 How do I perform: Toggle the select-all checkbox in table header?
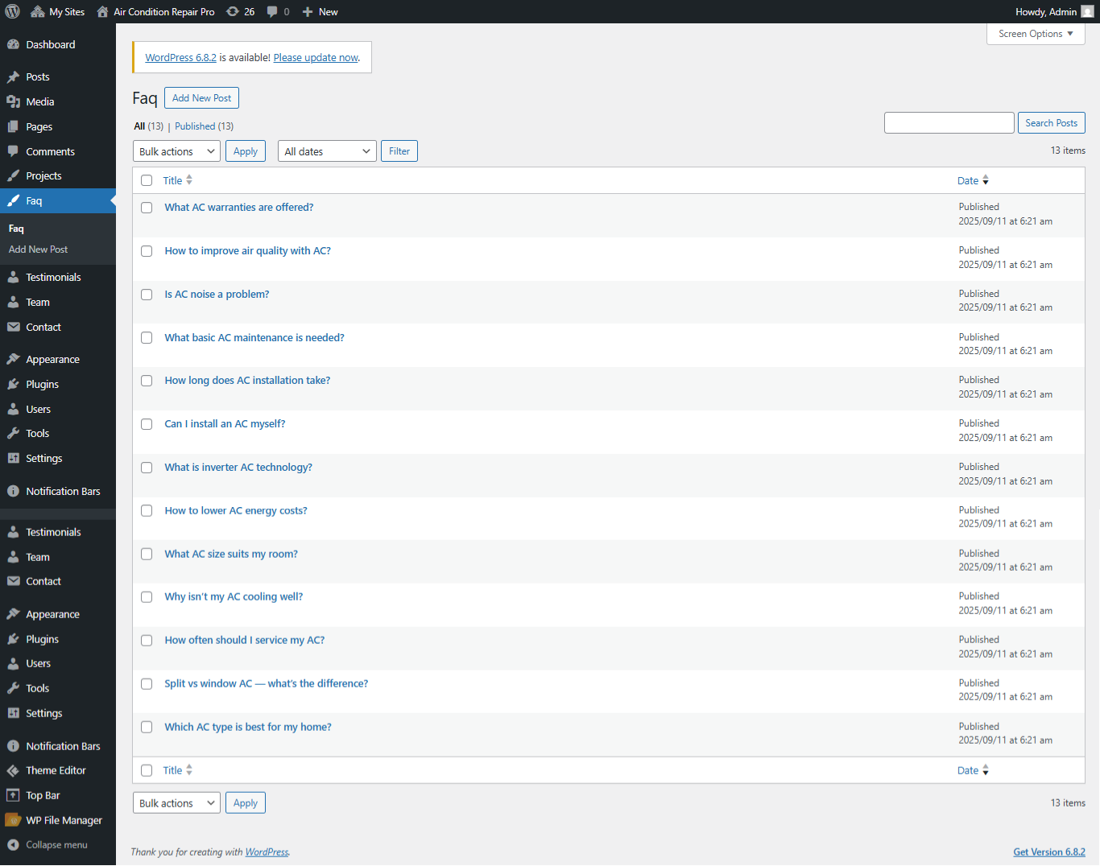(147, 180)
